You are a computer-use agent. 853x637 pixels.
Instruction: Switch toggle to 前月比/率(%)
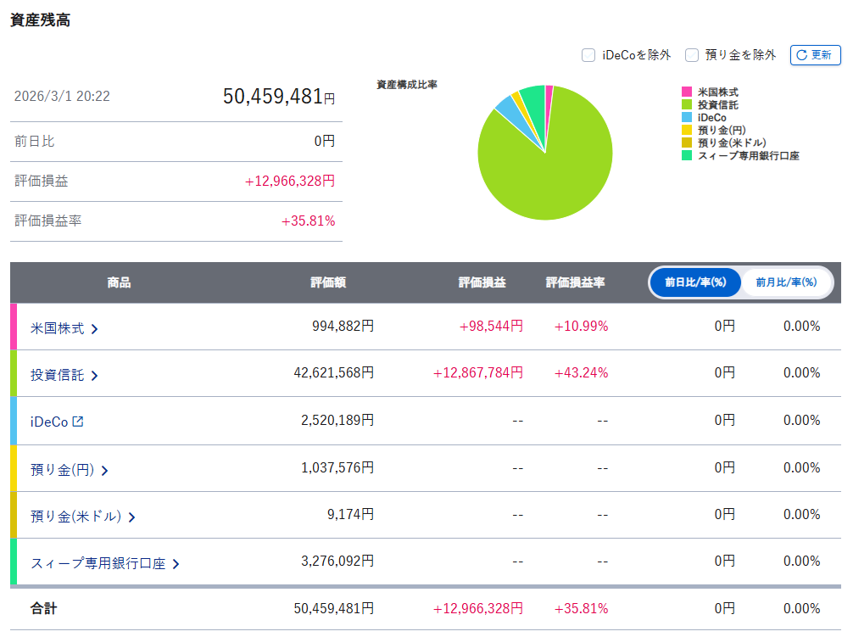pyautogui.click(x=786, y=282)
